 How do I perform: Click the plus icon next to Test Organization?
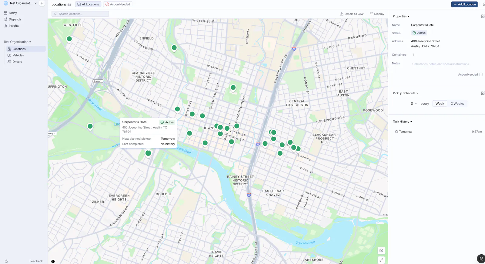pyautogui.click(x=42, y=3)
